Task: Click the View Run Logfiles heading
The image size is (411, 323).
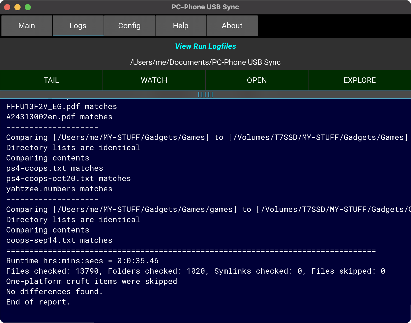Action: pyautogui.click(x=205, y=46)
